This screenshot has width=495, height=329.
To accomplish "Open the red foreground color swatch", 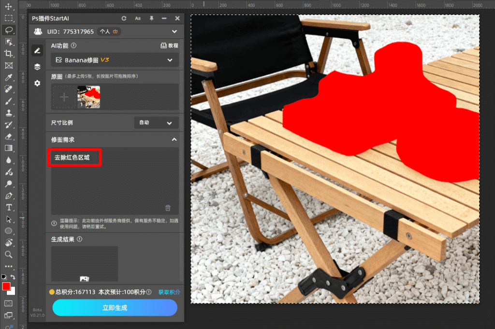I will (x=6, y=286).
